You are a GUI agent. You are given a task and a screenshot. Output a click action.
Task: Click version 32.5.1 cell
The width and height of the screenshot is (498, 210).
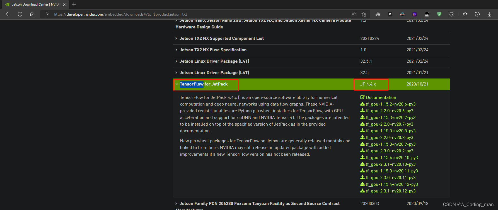366,61
